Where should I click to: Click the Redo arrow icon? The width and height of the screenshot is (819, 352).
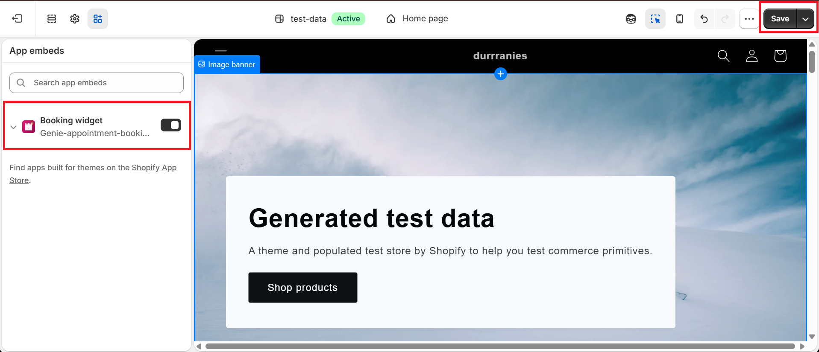(x=725, y=19)
